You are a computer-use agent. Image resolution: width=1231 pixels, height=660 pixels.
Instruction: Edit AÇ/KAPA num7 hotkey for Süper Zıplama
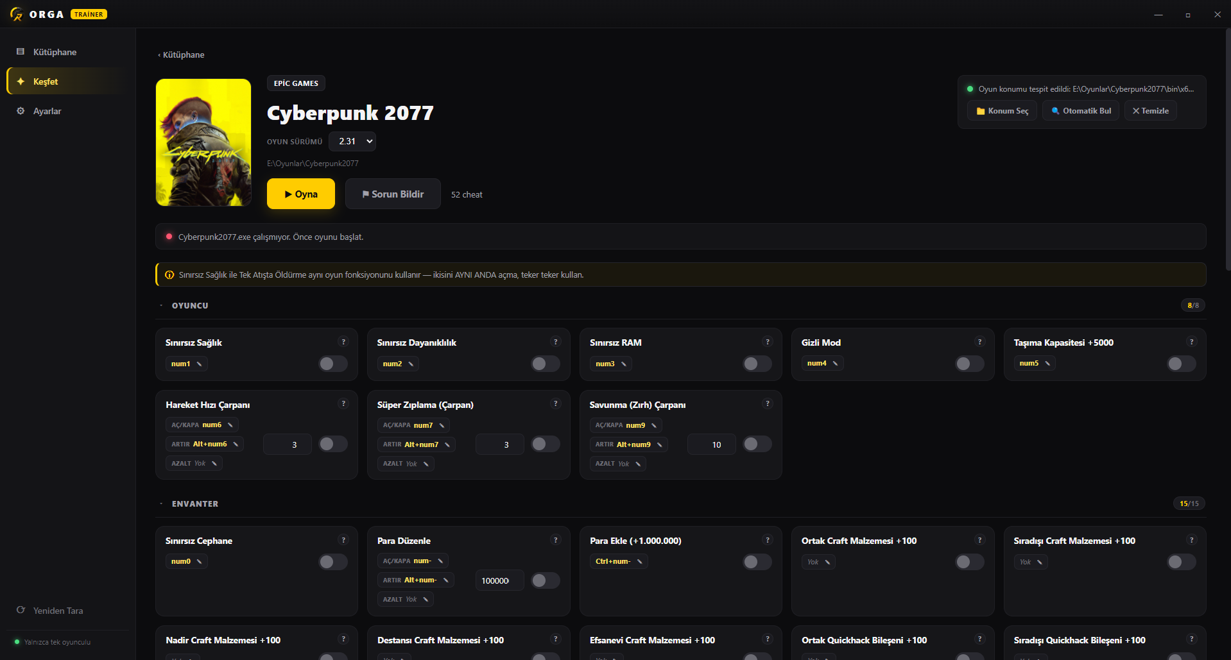coord(442,425)
